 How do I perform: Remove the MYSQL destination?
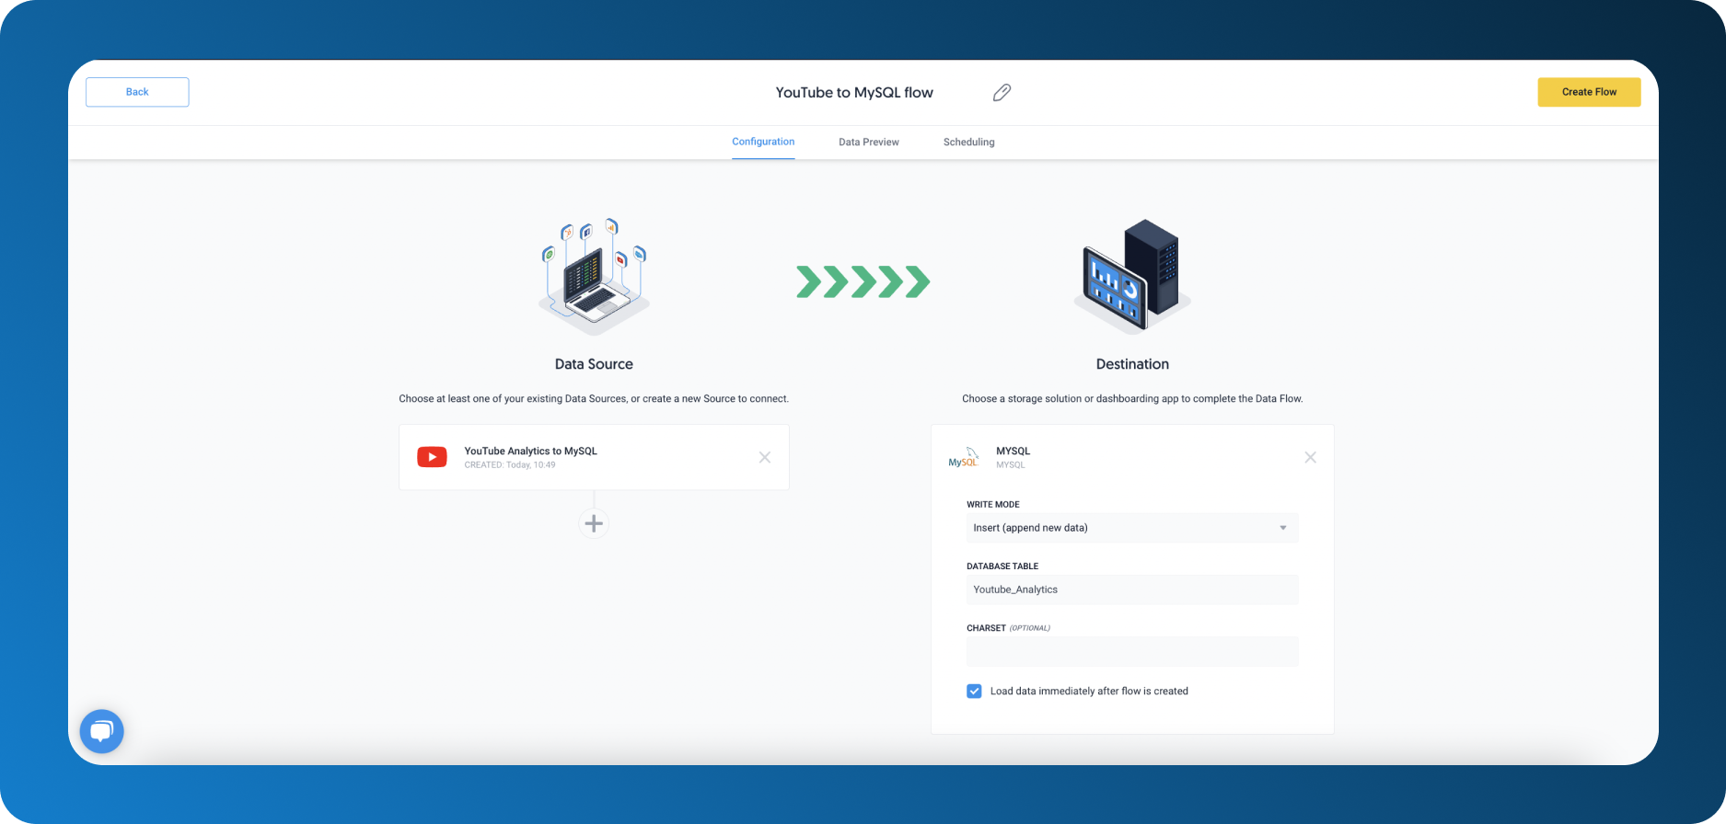point(1310,457)
